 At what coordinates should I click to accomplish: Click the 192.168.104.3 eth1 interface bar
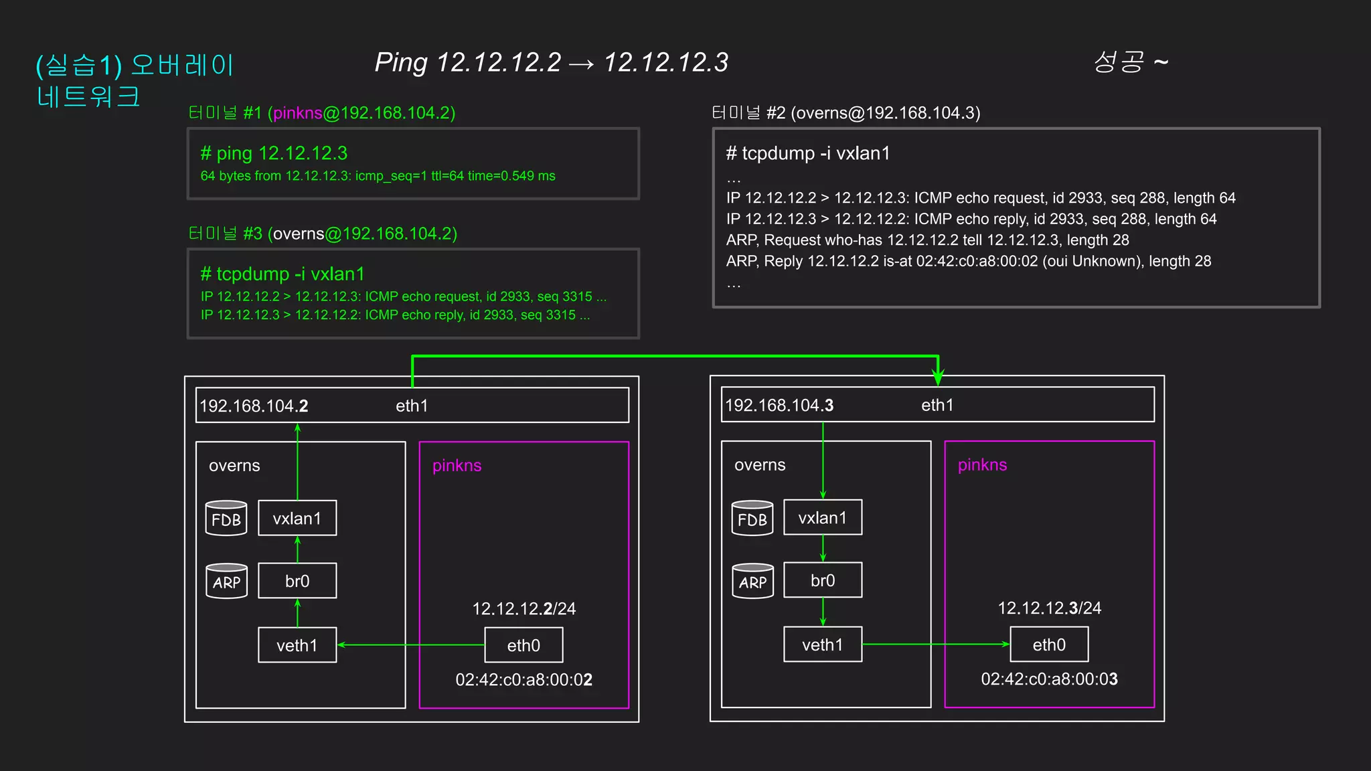[937, 405]
